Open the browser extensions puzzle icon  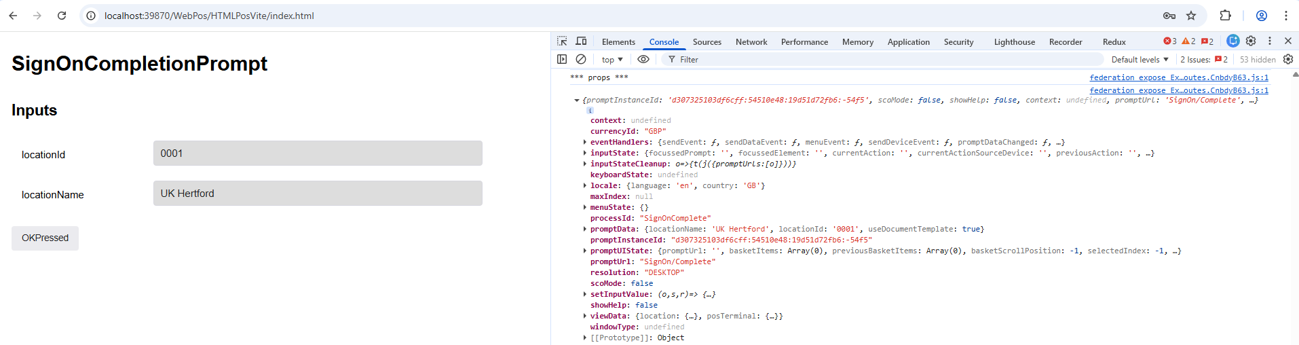[1225, 16]
